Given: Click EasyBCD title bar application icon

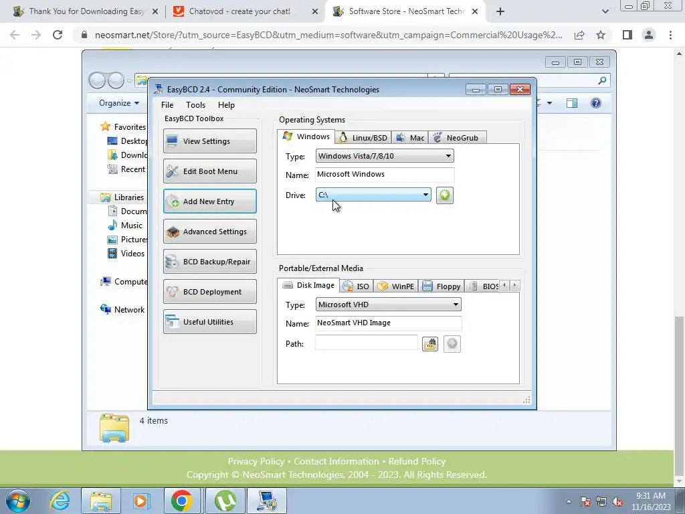Looking at the screenshot, I should pos(159,89).
